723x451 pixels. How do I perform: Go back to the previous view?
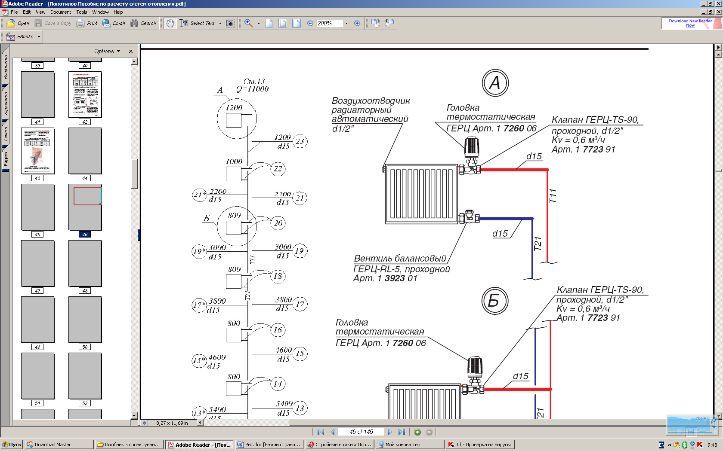click(x=417, y=432)
